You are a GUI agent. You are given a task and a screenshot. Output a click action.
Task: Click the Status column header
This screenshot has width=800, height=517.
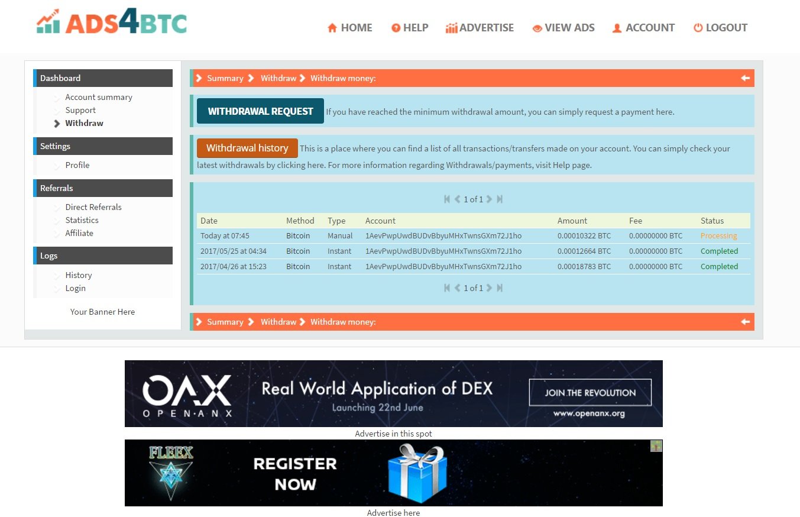pos(712,221)
